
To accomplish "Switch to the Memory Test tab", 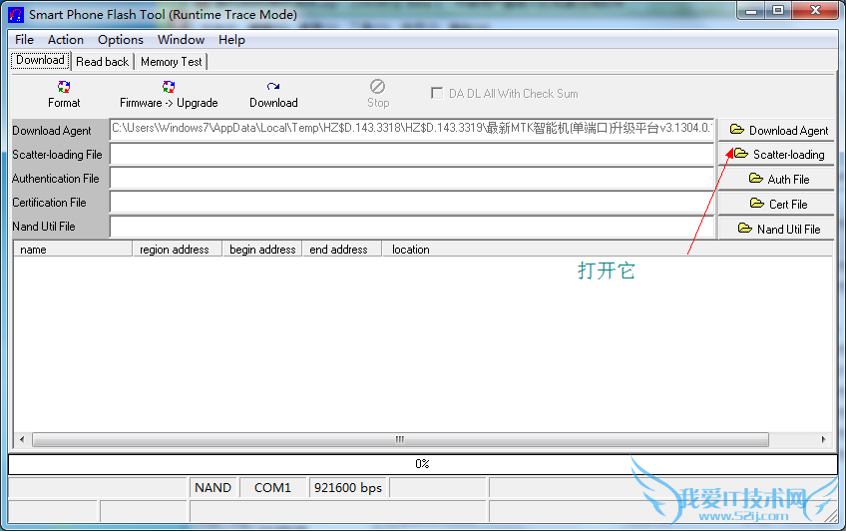I will pos(171,62).
